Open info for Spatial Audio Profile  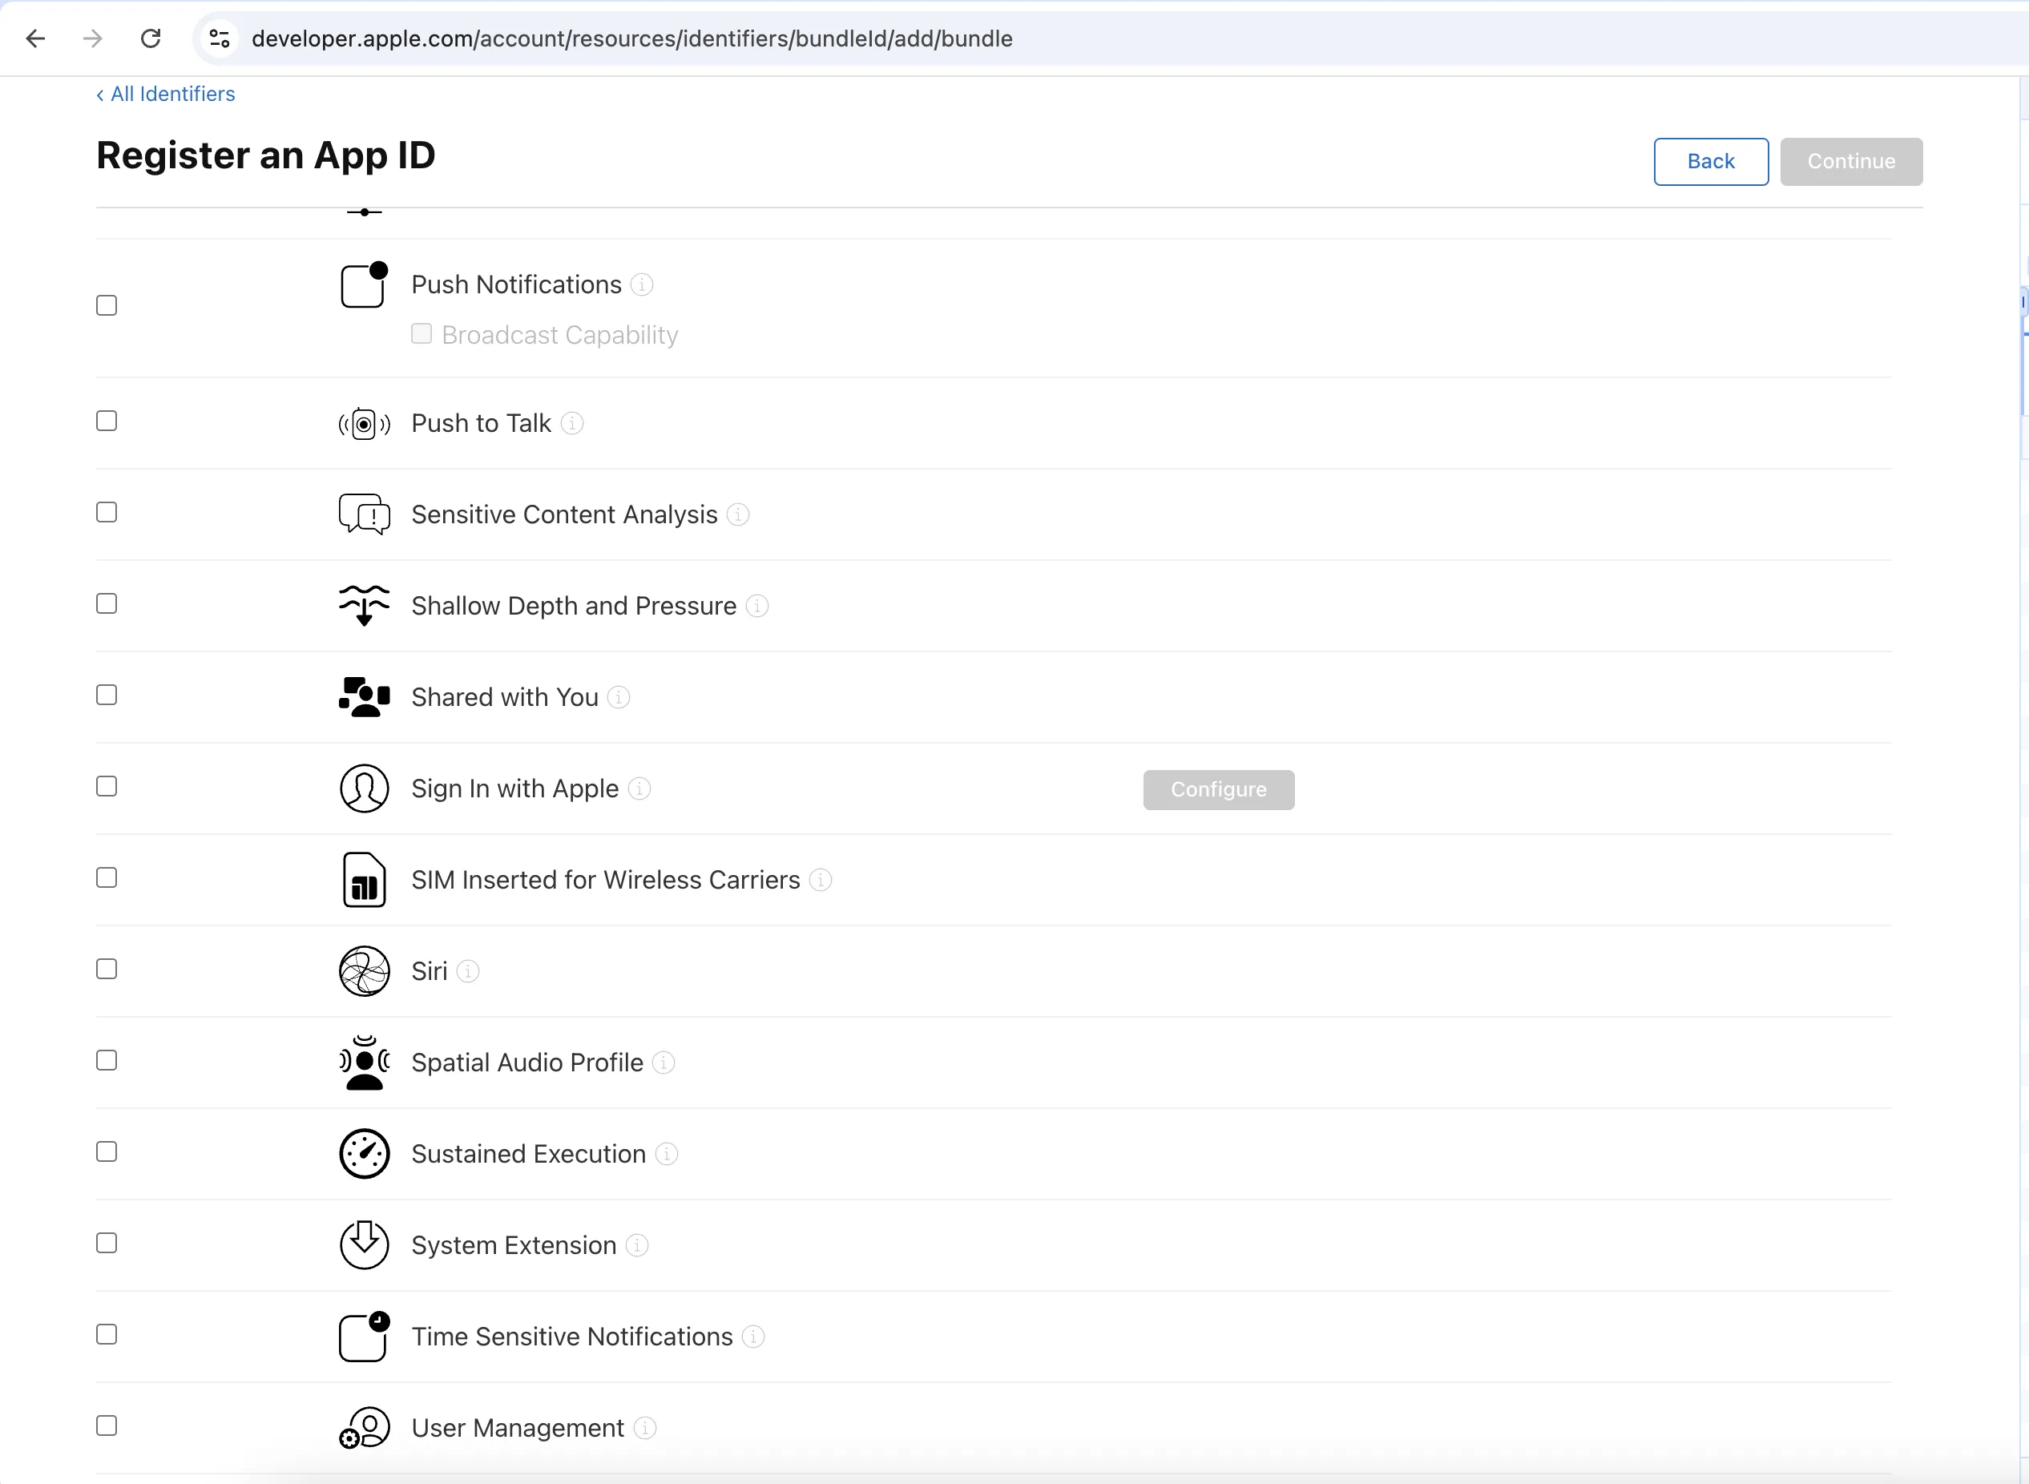(664, 1063)
